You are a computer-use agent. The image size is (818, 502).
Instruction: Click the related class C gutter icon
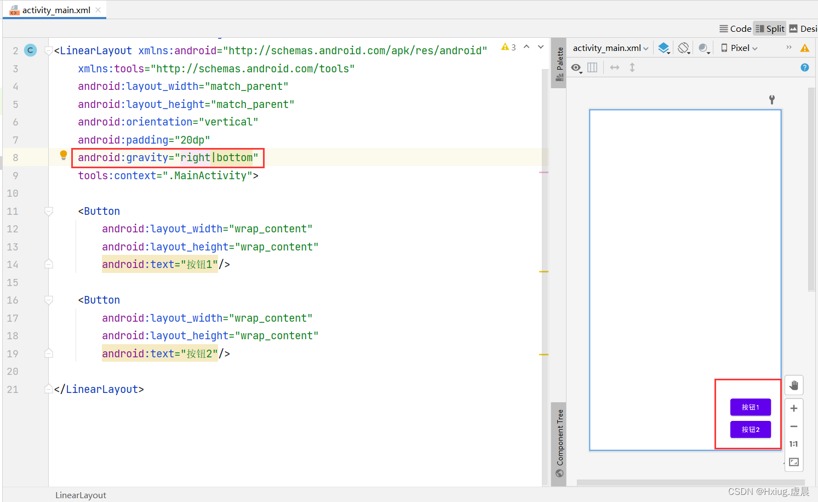(31, 50)
